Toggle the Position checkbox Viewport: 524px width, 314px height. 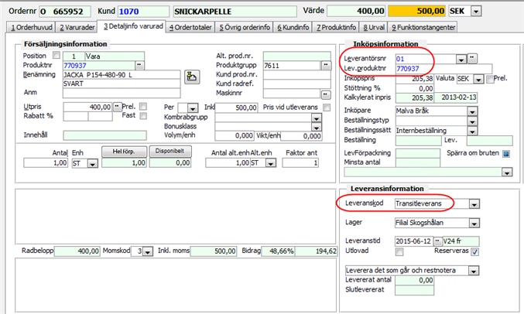pyautogui.click(x=57, y=55)
